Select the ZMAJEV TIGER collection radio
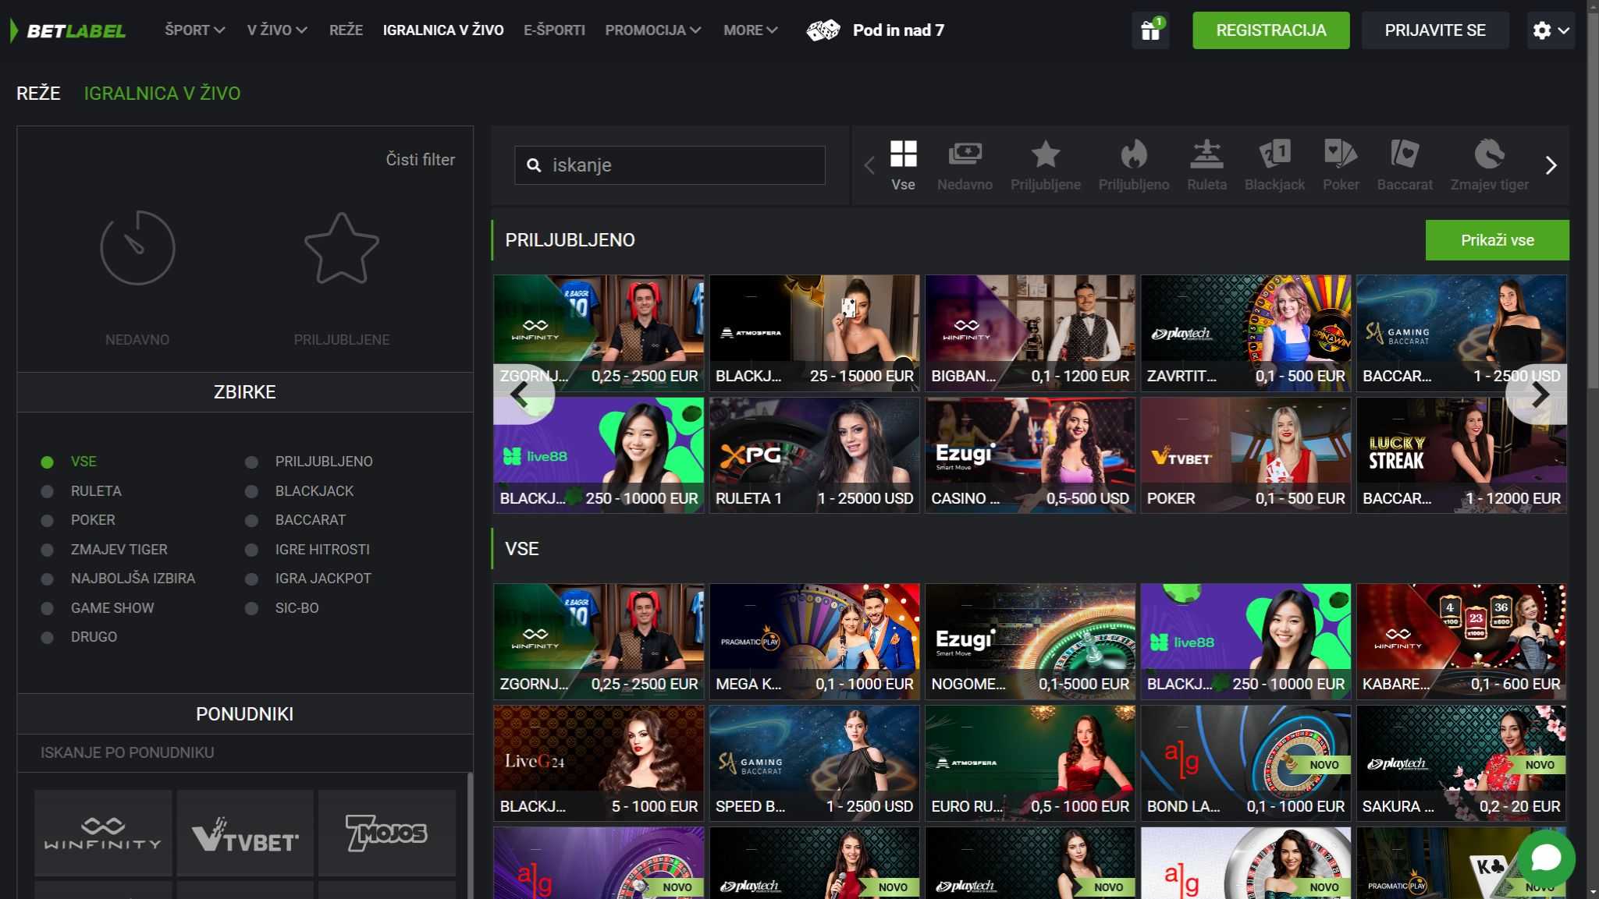1599x899 pixels. 47,550
